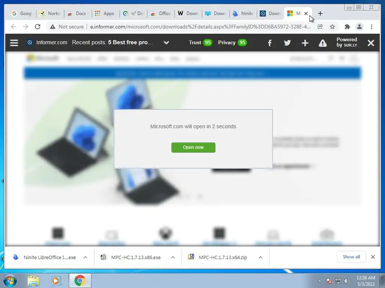Reload the current page

click(38, 27)
